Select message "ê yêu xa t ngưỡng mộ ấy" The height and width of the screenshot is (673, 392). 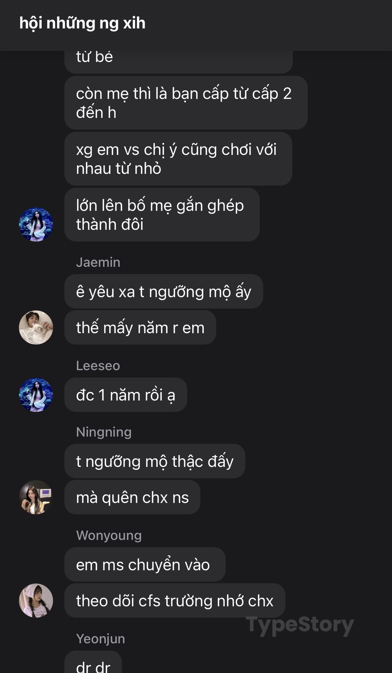point(164,291)
